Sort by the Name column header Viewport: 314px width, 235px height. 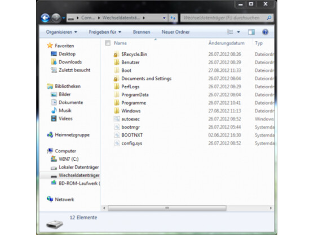pyautogui.click(x=120, y=43)
